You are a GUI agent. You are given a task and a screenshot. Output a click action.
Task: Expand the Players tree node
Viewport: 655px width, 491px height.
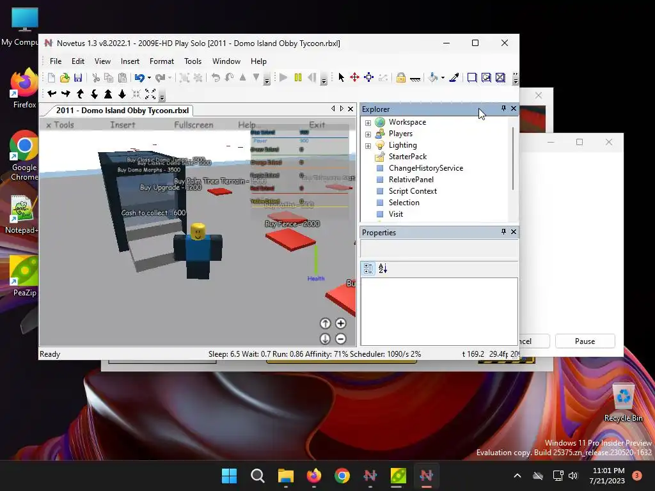(x=368, y=134)
